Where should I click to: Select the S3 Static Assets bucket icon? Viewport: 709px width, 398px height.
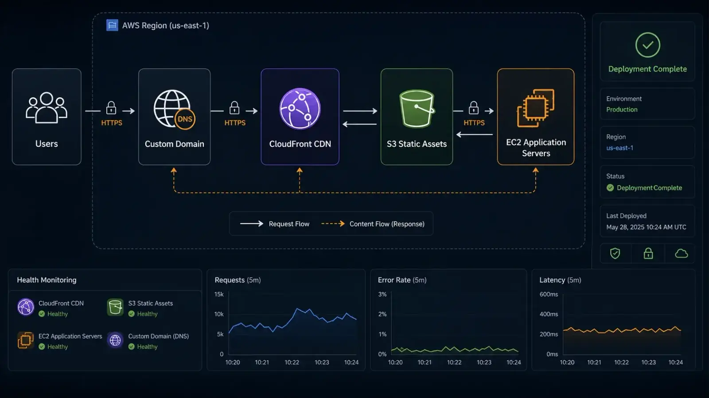417,108
